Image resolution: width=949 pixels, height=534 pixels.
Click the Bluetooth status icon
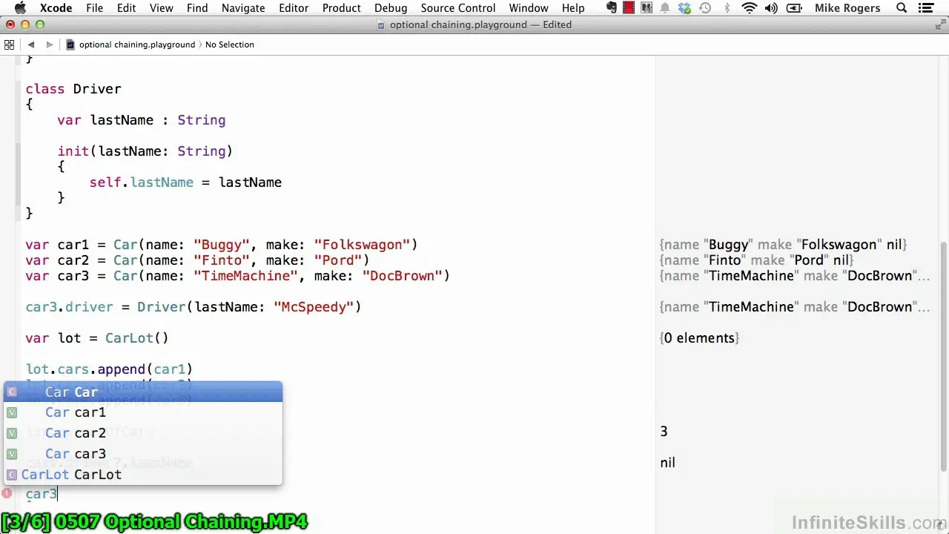click(x=727, y=8)
